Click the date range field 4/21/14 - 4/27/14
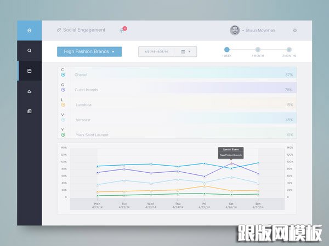329x246 pixels. 156,52
